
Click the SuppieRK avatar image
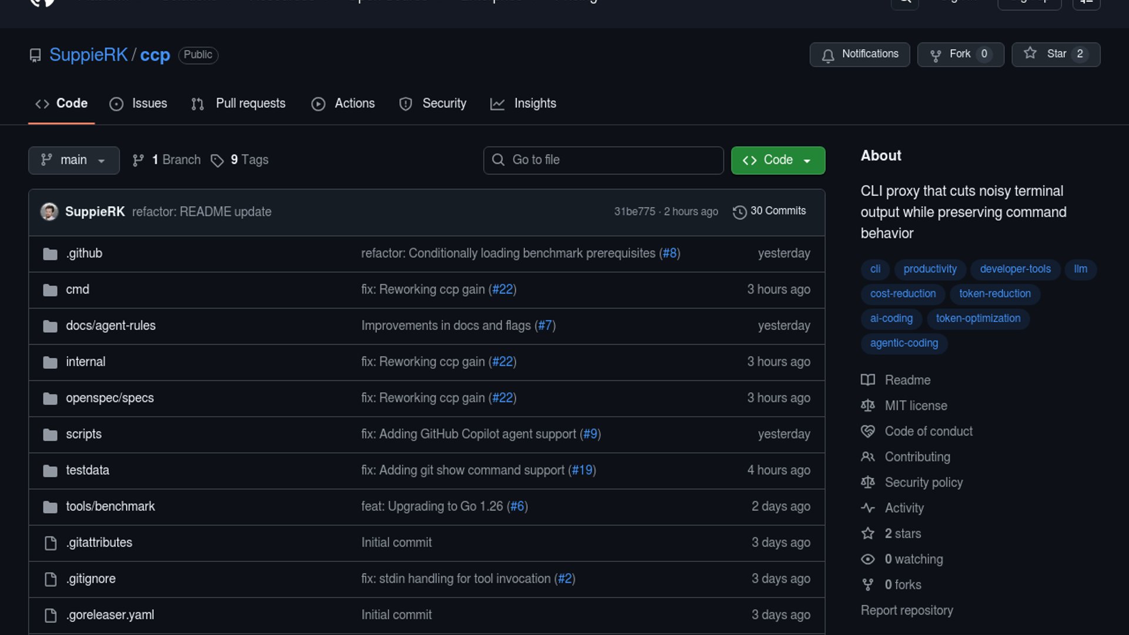coord(49,212)
